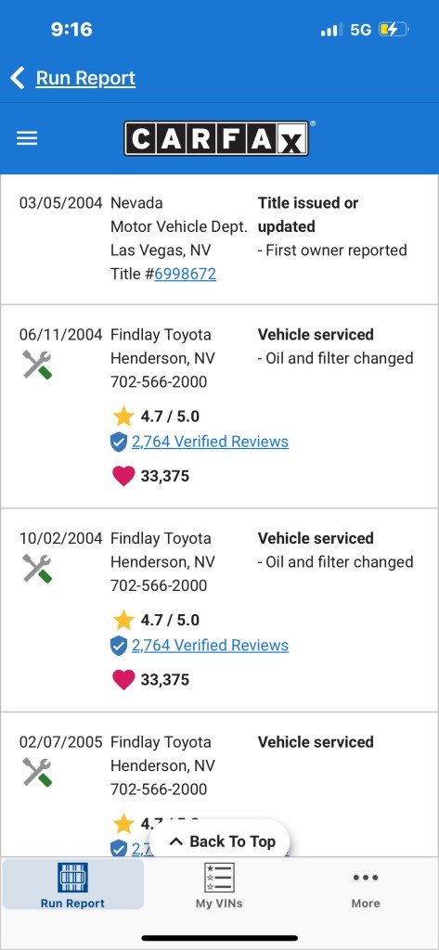Tap the verified shield icon in 10/02/2004 entry
The width and height of the screenshot is (439, 950).
pos(119,646)
